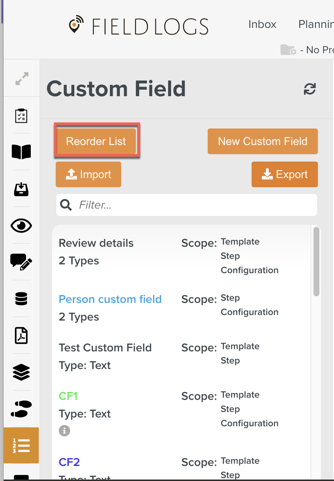Image resolution: width=334 pixels, height=481 pixels.
Task: Open the clipboard checklist sidebar icon
Action: coord(21,115)
